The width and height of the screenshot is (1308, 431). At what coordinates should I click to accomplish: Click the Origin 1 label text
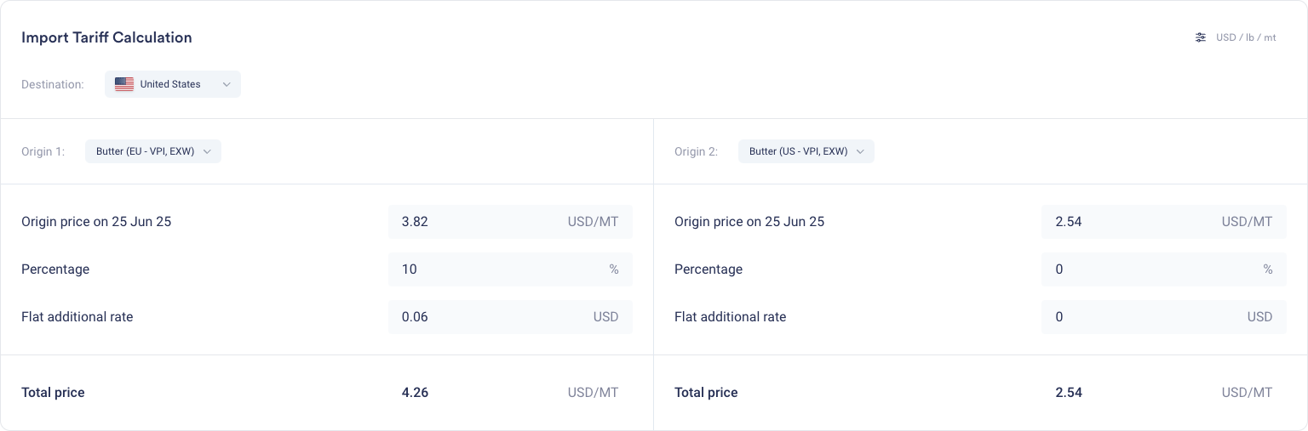pyautogui.click(x=43, y=151)
